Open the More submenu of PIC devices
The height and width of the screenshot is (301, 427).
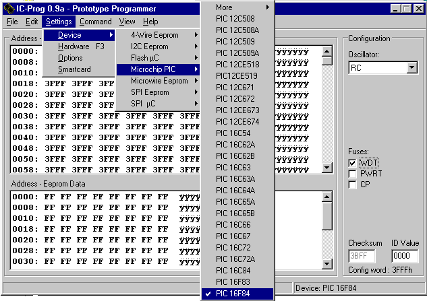(237, 7)
